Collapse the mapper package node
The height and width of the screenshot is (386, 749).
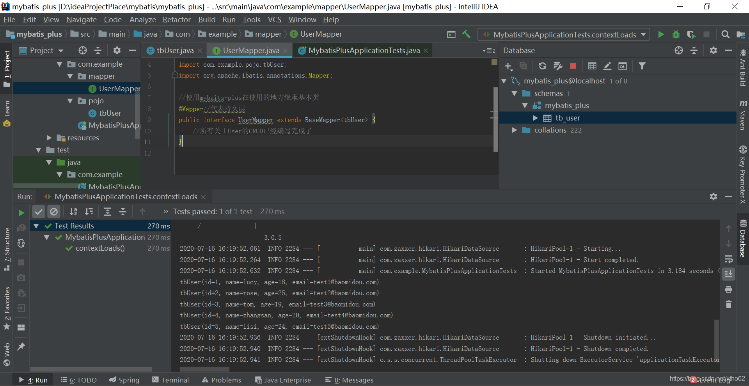click(x=70, y=76)
